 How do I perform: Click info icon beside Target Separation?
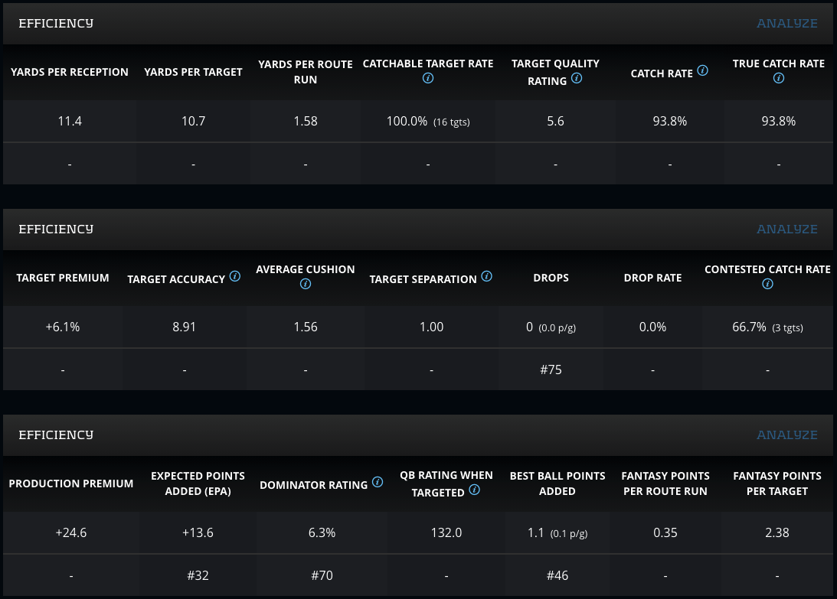coord(487,277)
